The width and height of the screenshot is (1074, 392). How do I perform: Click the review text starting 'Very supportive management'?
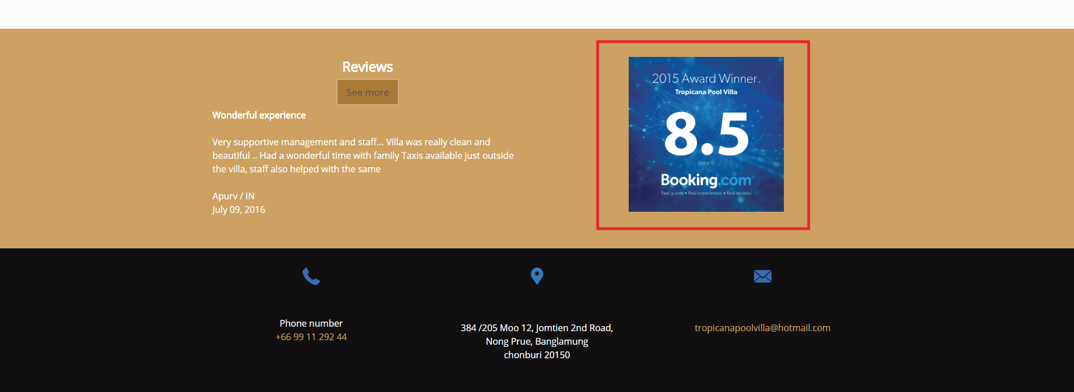pos(363,155)
